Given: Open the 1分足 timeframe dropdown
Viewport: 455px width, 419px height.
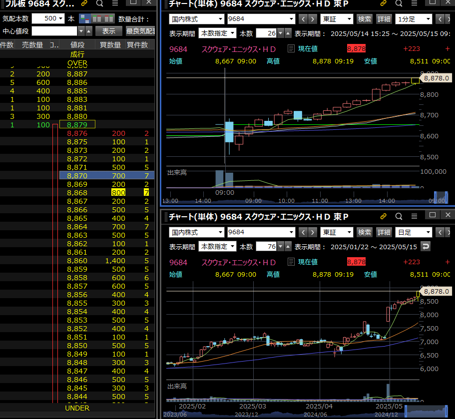Looking at the screenshot, I should [x=414, y=19].
